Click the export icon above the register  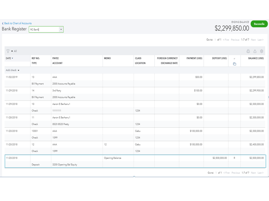(x=255, y=51)
